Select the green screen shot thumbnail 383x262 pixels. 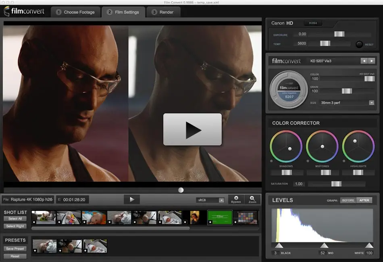click(x=220, y=217)
